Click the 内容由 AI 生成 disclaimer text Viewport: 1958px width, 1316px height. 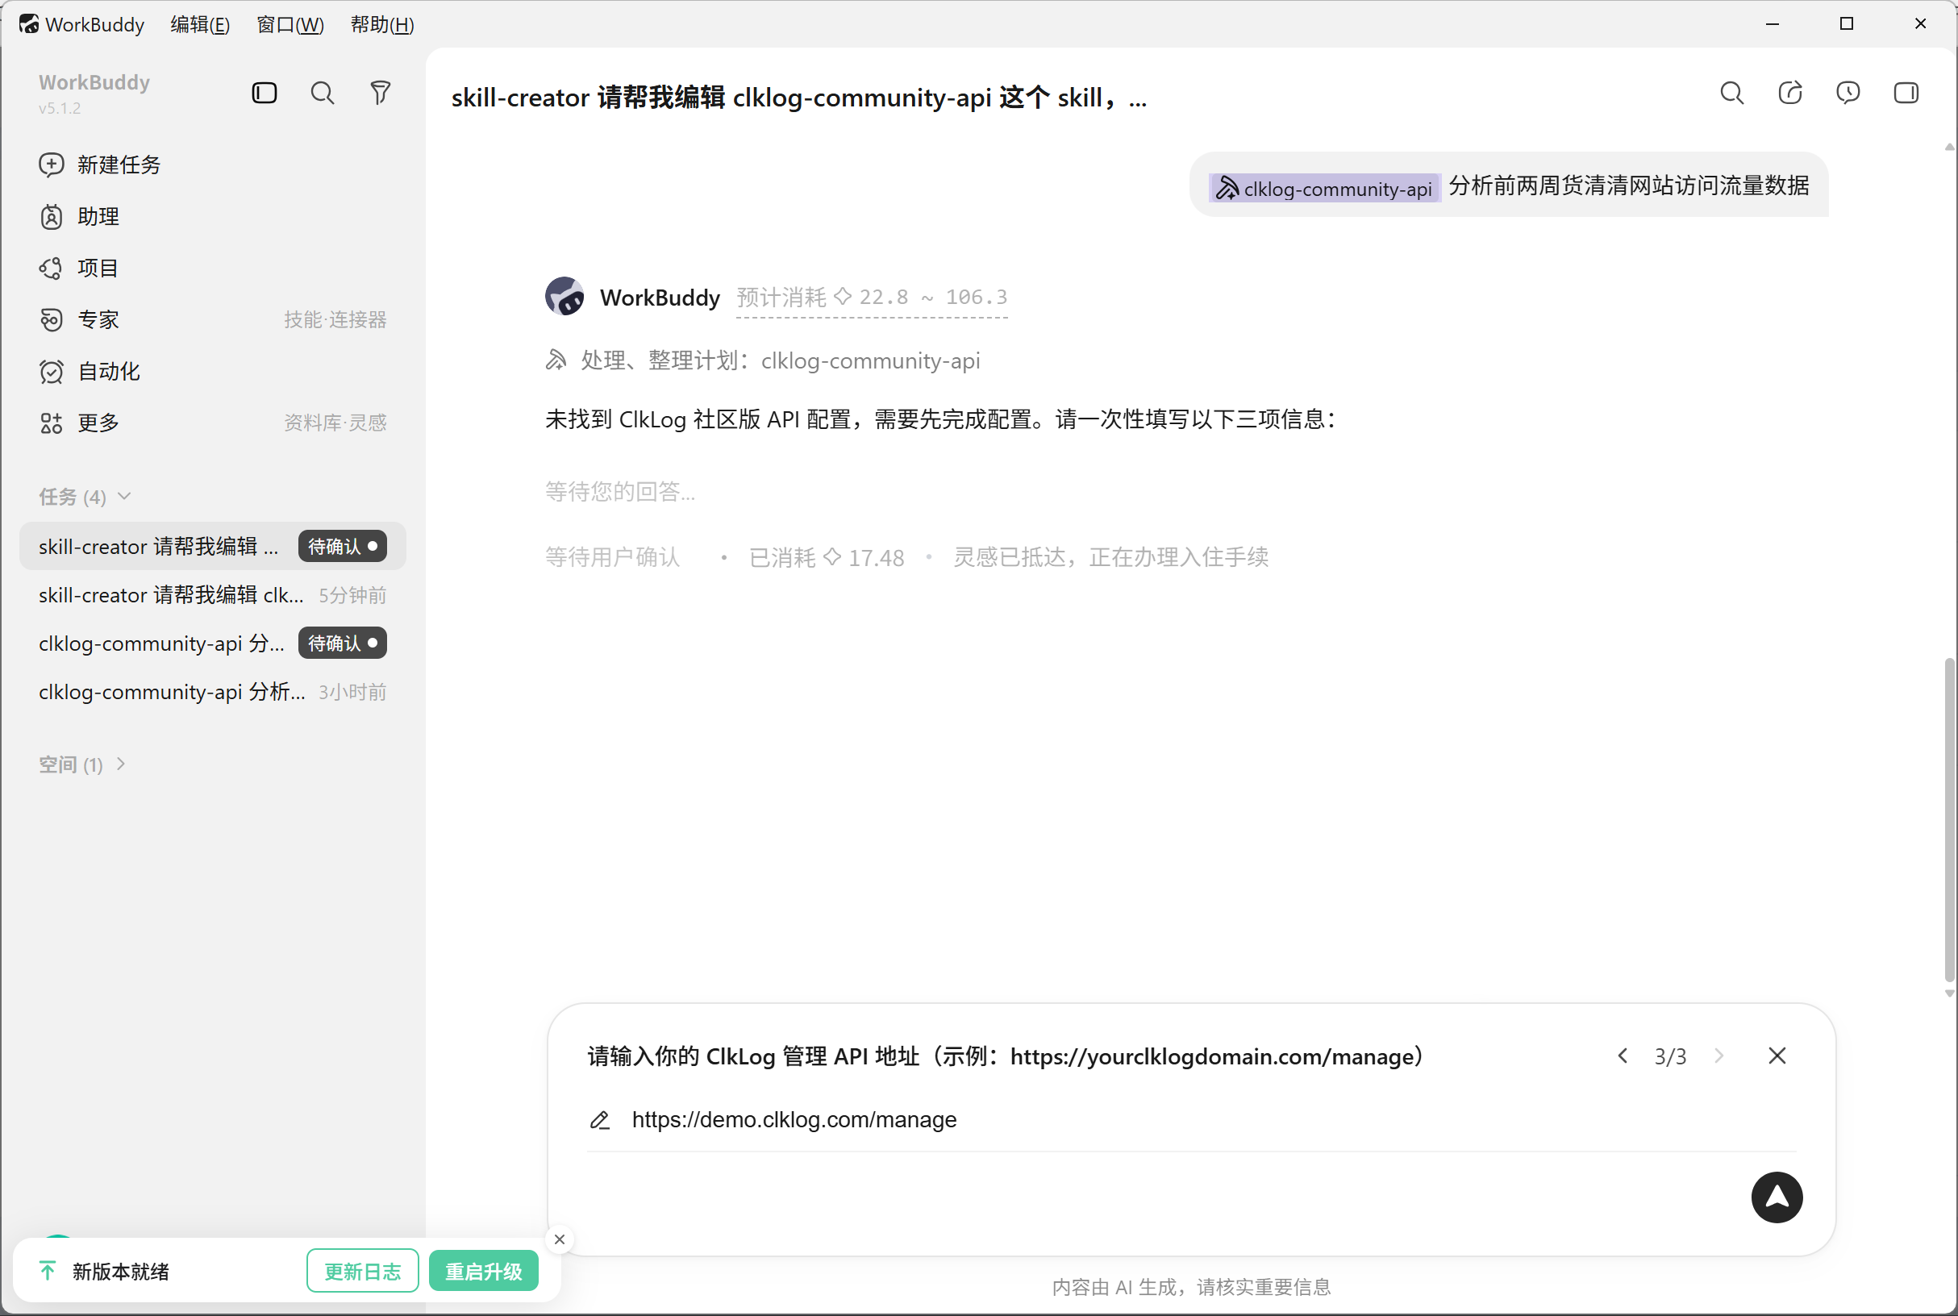coord(1191,1287)
